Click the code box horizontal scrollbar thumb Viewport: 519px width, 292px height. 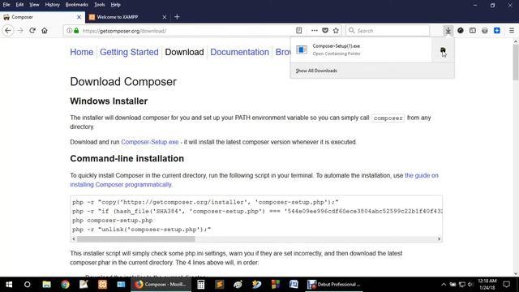[135, 238]
